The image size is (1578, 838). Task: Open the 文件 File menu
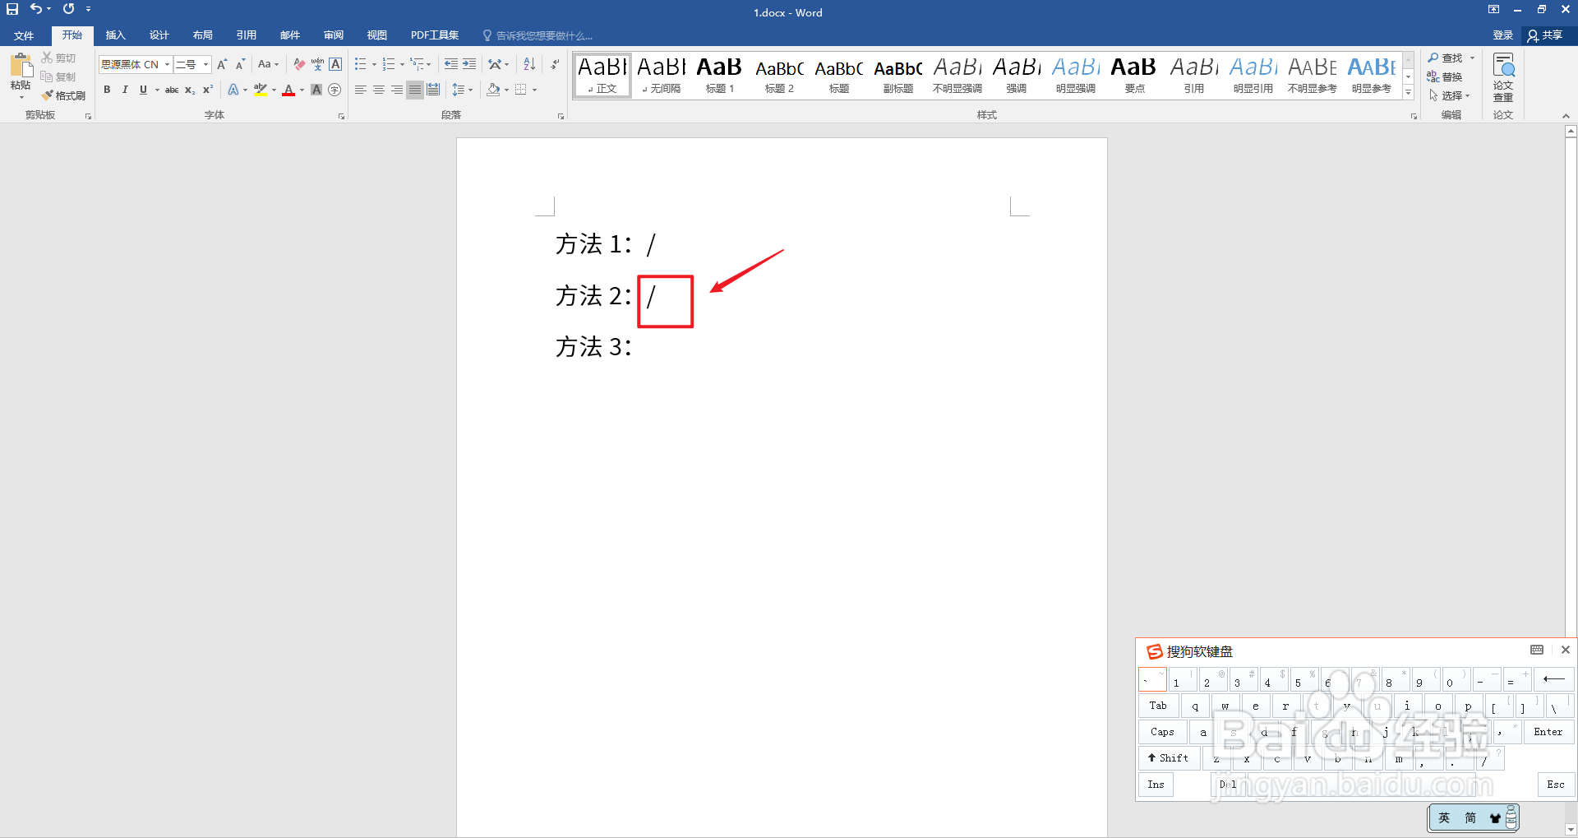coord(24,35)
